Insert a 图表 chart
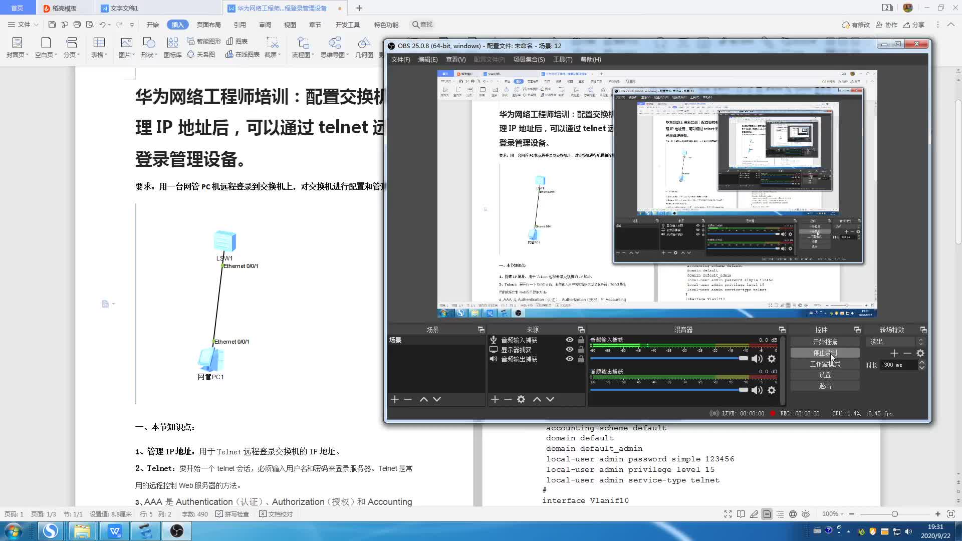 click(236, 41)
